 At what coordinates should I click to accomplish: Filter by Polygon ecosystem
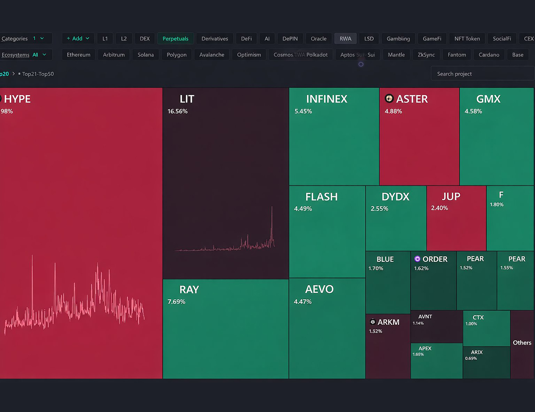coord(177,55)
